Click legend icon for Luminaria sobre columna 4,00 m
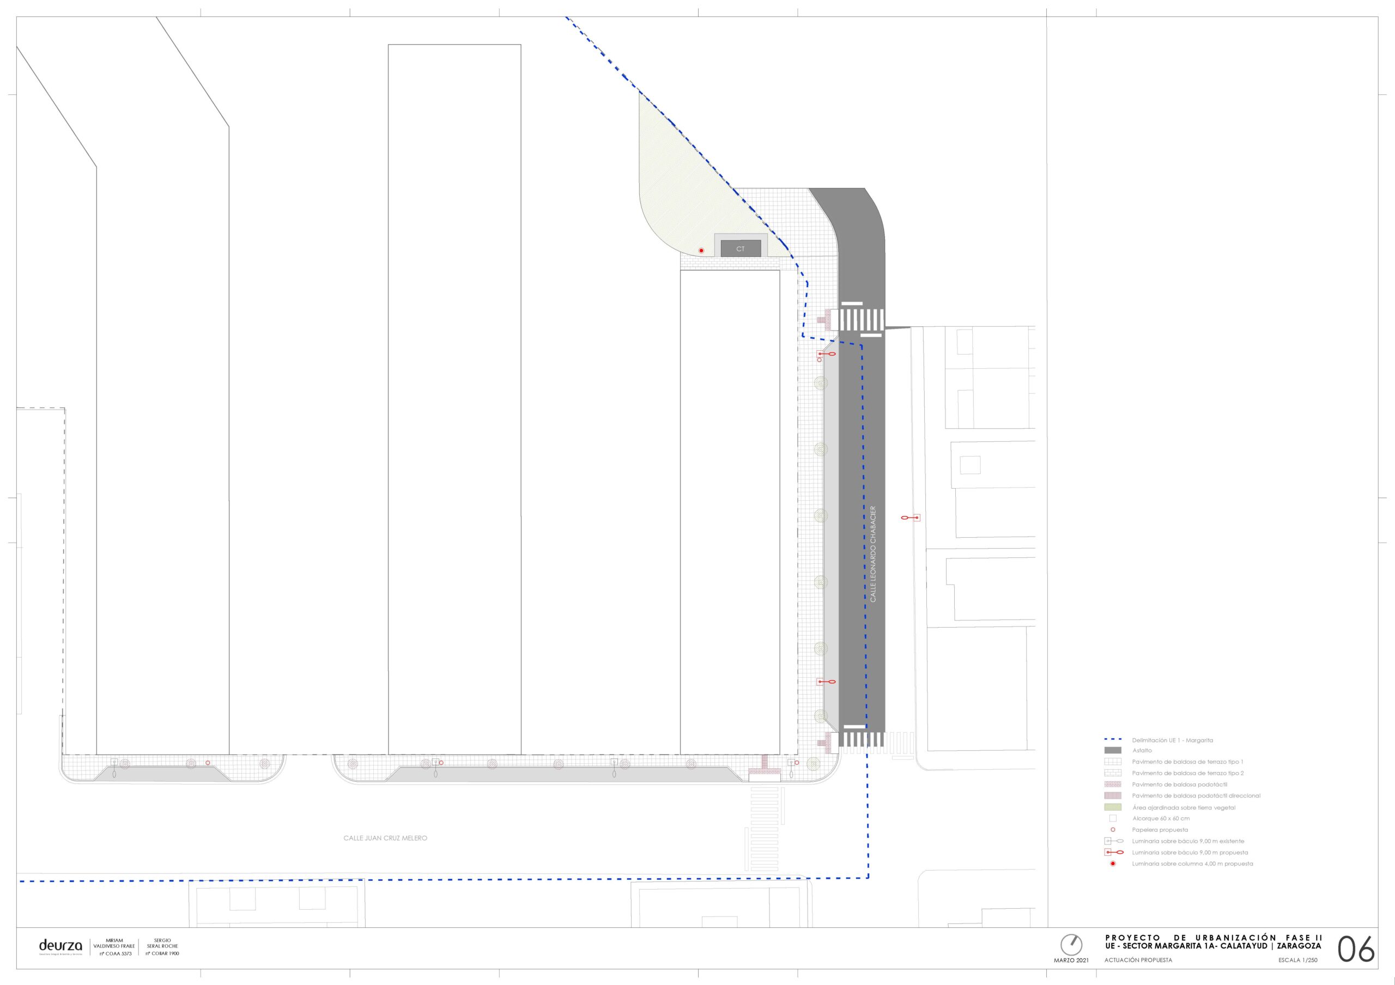Viewport: 1395px width, 985px height. [1113, 864]
